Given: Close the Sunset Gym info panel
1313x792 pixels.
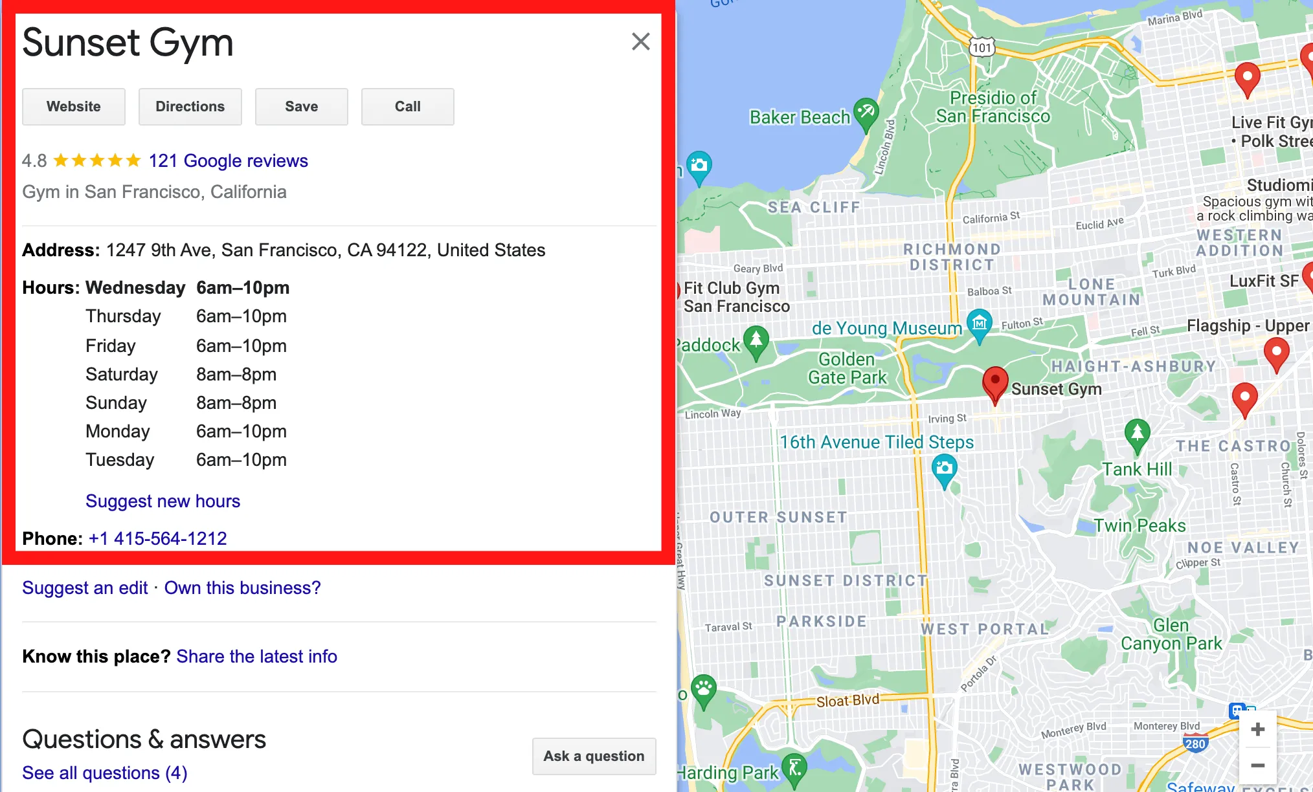Looking at the screenshot, I should pyautogui.click(x=640, y=42).
